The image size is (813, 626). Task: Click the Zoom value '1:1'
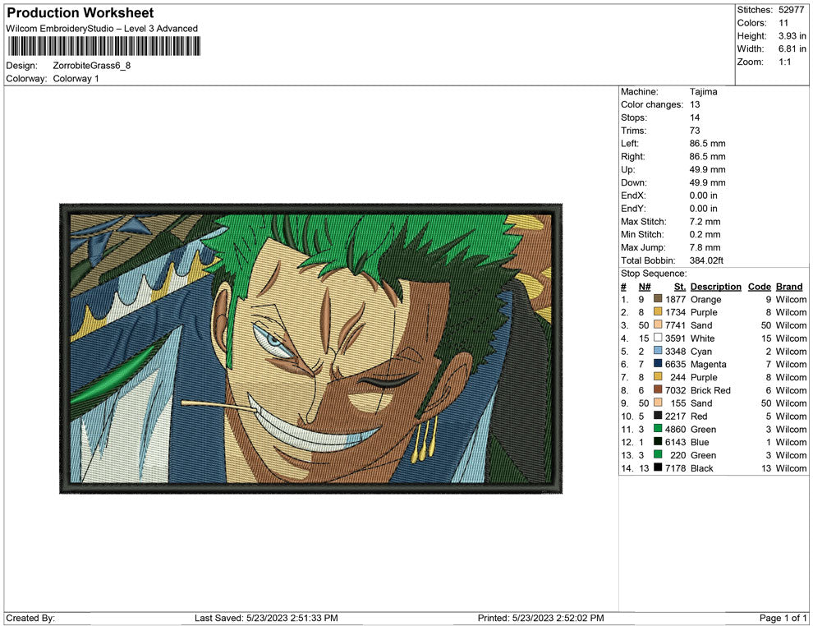pos(785,62)
